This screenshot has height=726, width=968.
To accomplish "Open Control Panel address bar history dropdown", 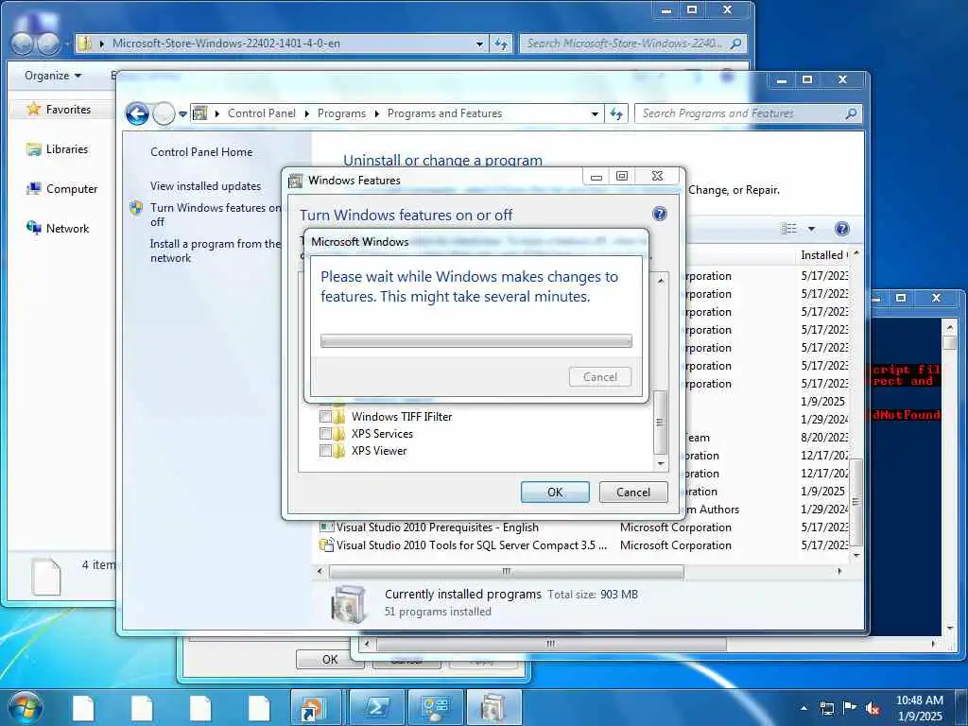I will click(595, 113).
